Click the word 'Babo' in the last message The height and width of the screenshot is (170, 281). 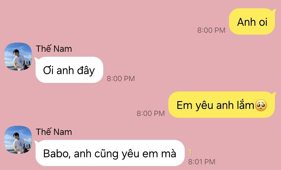tap(56, 153)
